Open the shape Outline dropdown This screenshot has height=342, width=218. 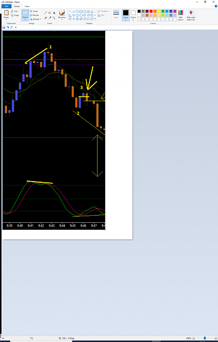[x=104, y=11]
